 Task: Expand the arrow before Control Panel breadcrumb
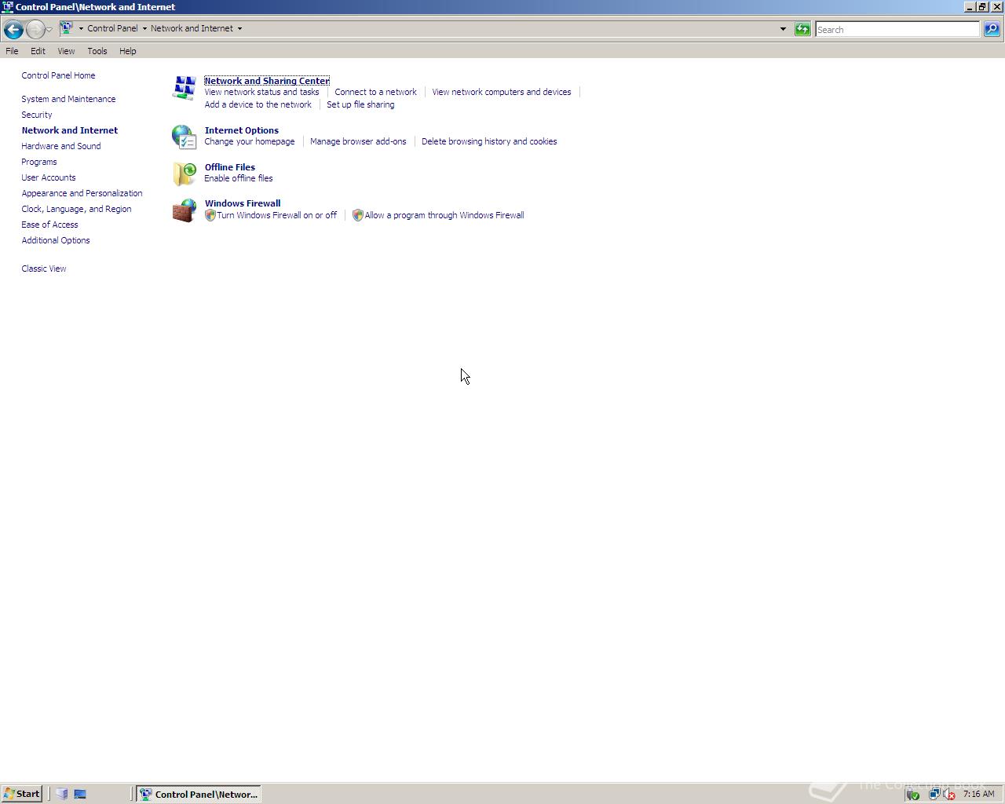81,28
